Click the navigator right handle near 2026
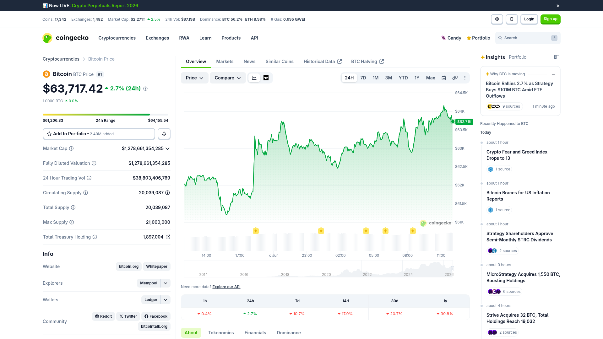Screen dimensions: 603x339 (x=453, y=269)
